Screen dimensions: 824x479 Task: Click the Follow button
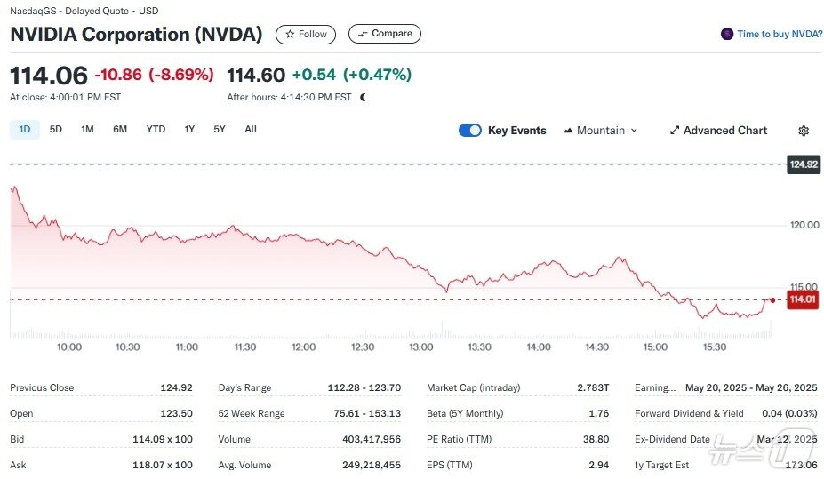point(306,35)
